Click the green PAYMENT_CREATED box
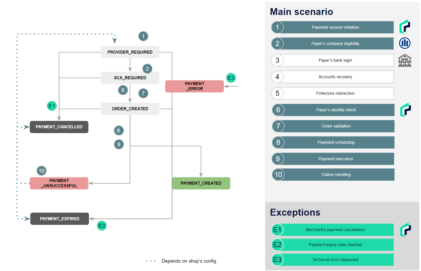 [x=201, y=183]
